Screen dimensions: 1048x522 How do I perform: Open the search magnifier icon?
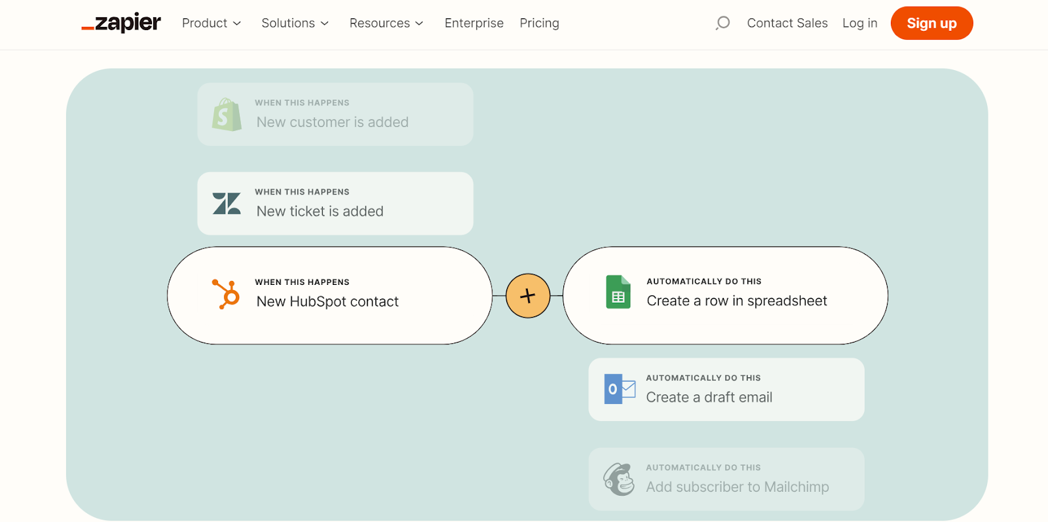coord(722,23)
